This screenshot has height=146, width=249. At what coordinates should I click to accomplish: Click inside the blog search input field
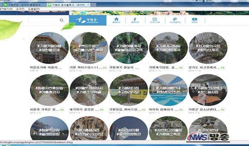tap(44, 20)
